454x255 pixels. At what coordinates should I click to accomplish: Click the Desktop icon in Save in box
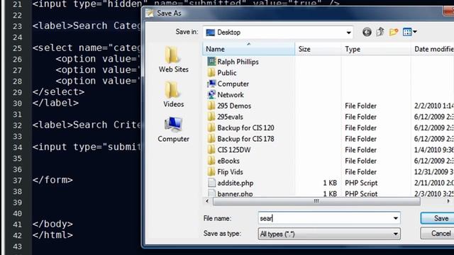tap(210, 33)
